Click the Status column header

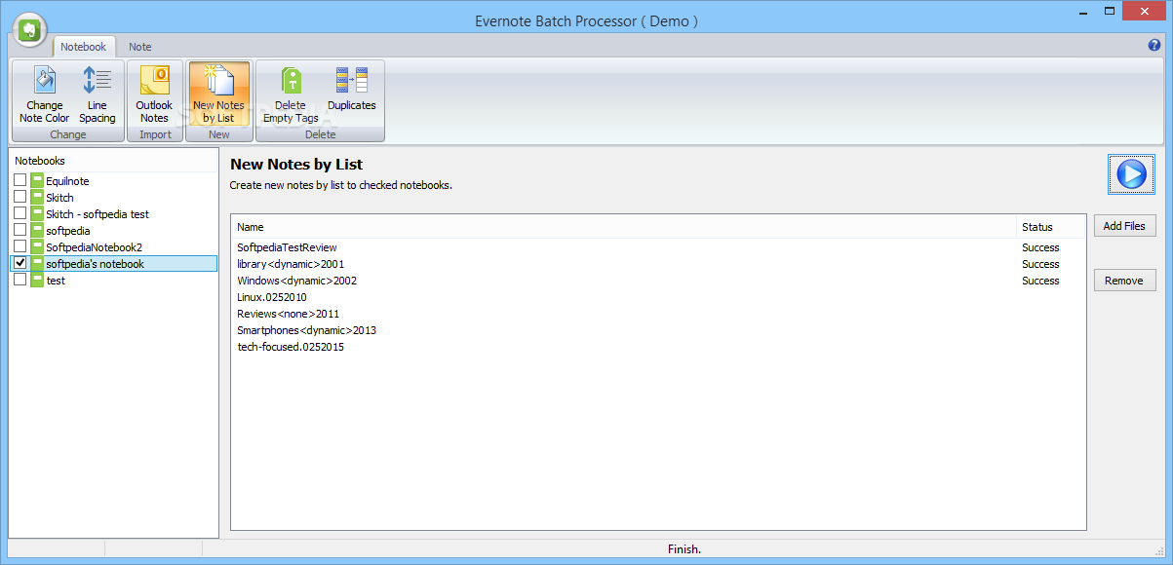click(x=1050, y=227)
